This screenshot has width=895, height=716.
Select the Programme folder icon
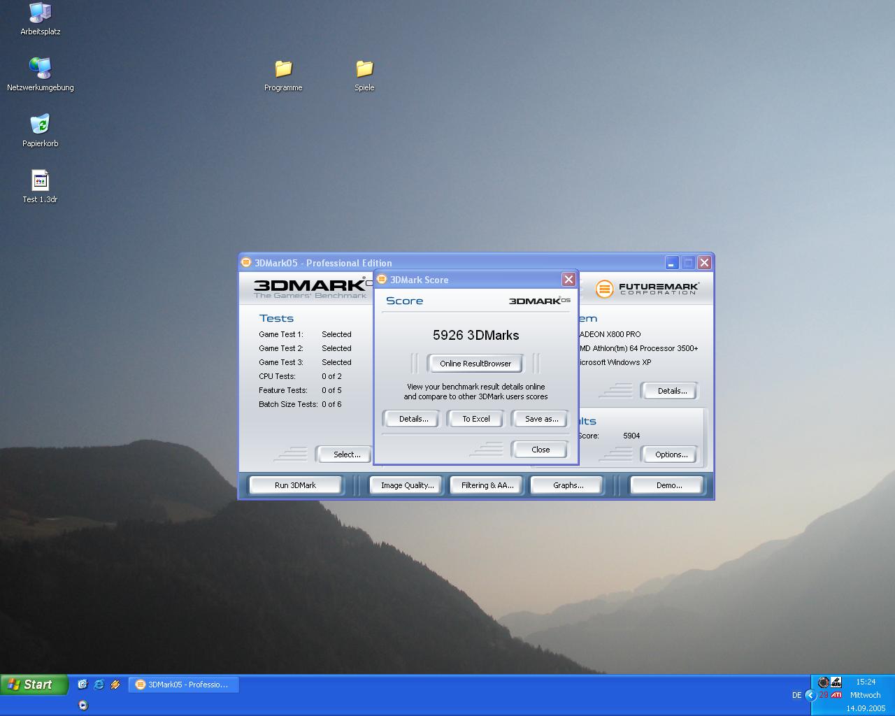[283, 75]
